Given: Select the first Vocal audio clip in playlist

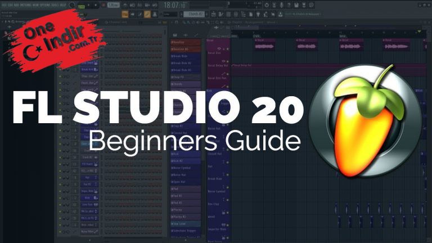Looking at the screenshot, I should (265, 44).
